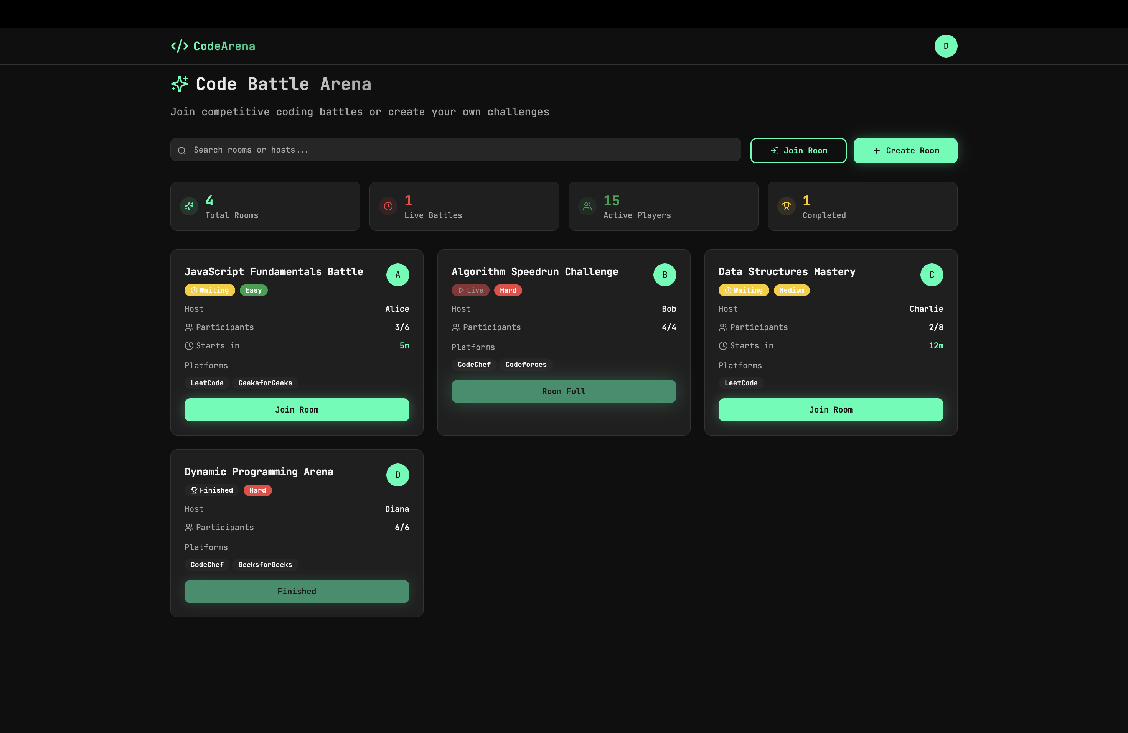Screen dimensions: 1128x733
Task: Click host avatar B on Algorithm Speedrun card
Action: pyautogui.click(x=665, y=274)
